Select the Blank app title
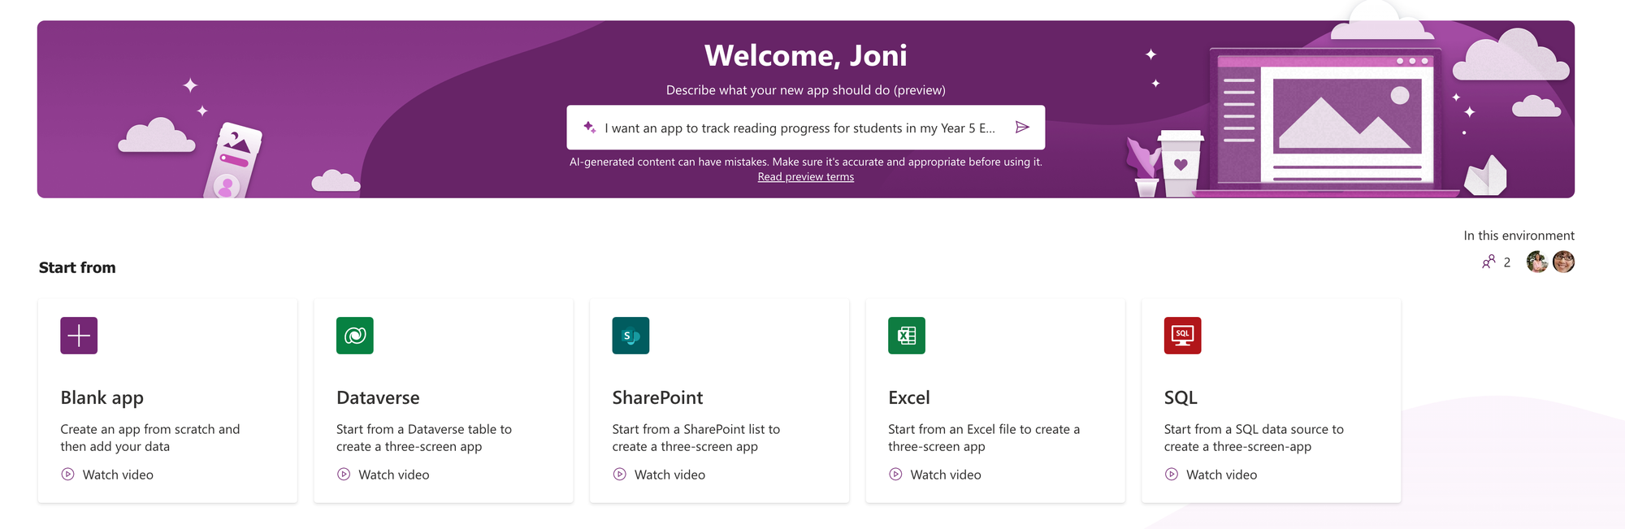 [x=102, y=398]
